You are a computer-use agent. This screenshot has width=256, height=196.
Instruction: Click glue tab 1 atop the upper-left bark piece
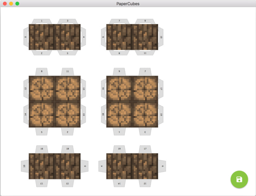click(x=42, y=21)
